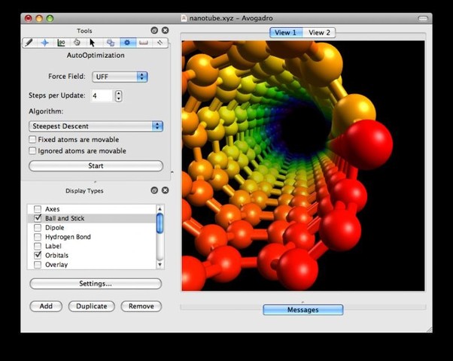Select the Hydrogen Bond row text
453x361 pixels.
tap(68, 237)
